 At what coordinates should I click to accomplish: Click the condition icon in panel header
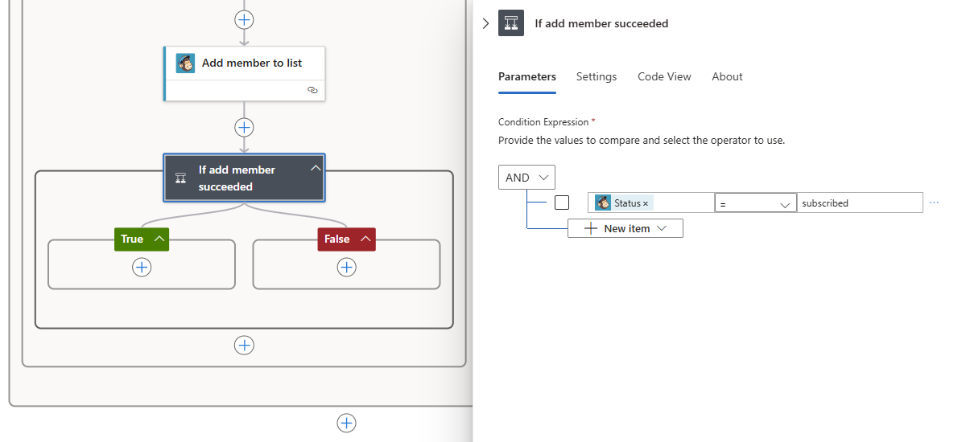pos(511,23)
